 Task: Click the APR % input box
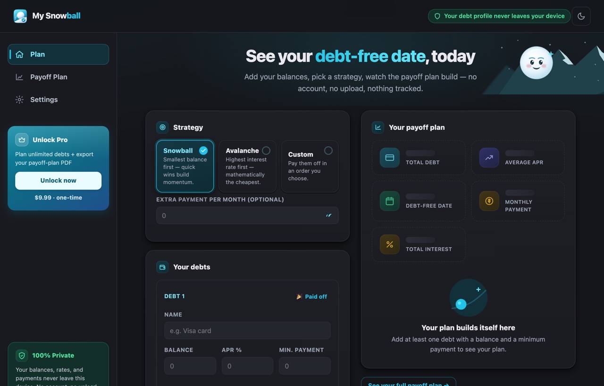[247, 366]
